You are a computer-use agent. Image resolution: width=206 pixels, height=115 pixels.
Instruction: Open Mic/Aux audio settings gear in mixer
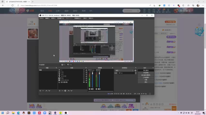[x=90, y=89]
